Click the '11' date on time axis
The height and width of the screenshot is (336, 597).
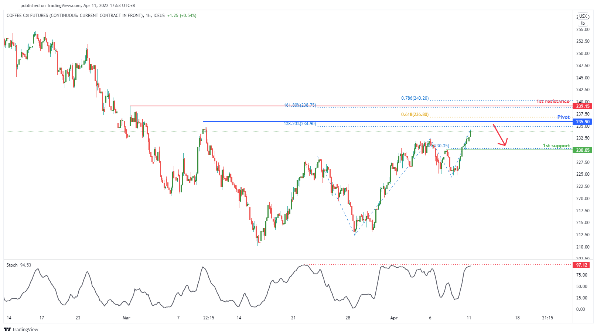tap(469, 318)
